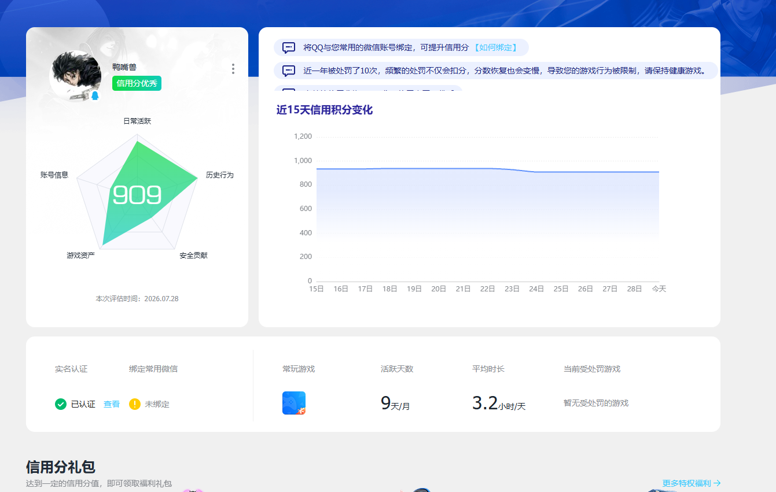Click the 常玩游戏 heading
The height and width of the screenshot is (492, 776).
point(299,369)
